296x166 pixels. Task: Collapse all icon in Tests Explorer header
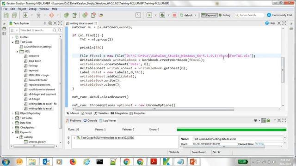coord(45,23)
